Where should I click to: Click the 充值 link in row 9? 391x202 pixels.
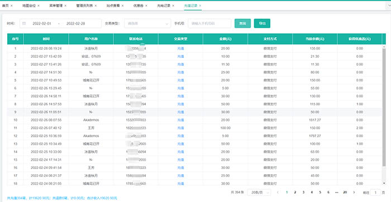click(180, 112)
